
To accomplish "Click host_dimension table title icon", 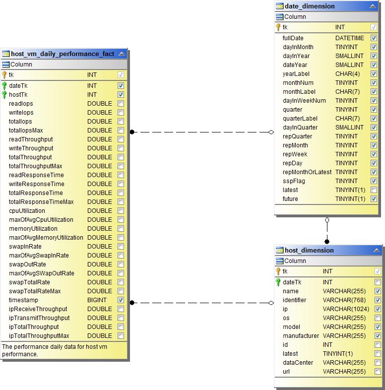I will coord(279,250).
